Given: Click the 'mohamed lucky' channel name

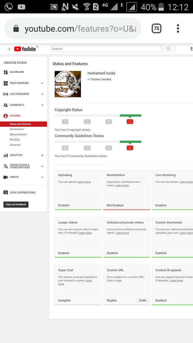Looking at the screenshot, I should click(x=102, y=73).
